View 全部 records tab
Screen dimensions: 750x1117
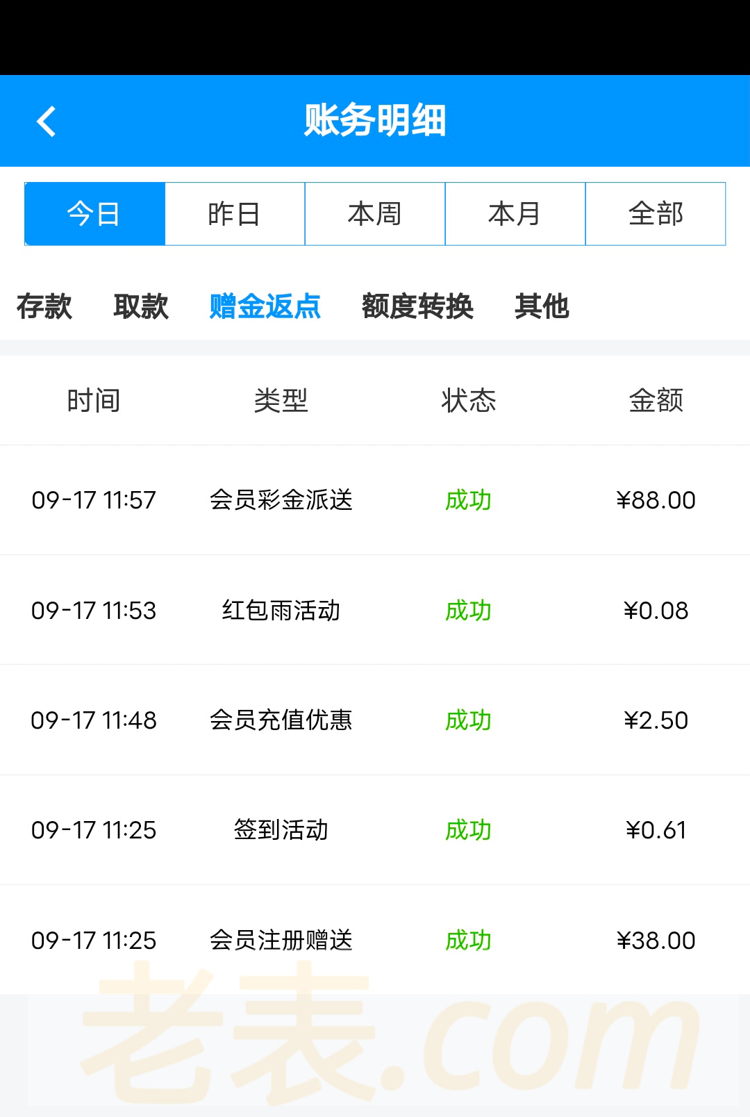(x=656, y=214)
